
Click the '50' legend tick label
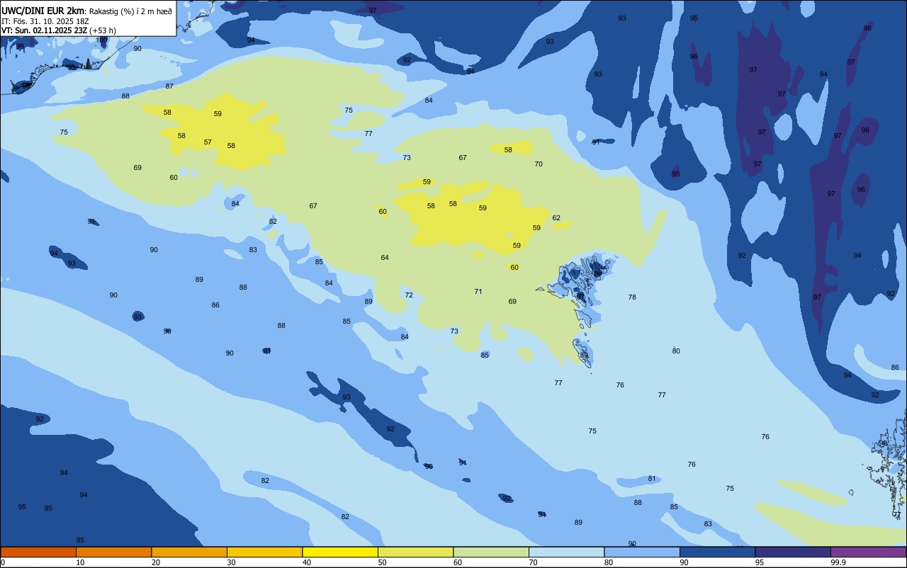point(382,562)
